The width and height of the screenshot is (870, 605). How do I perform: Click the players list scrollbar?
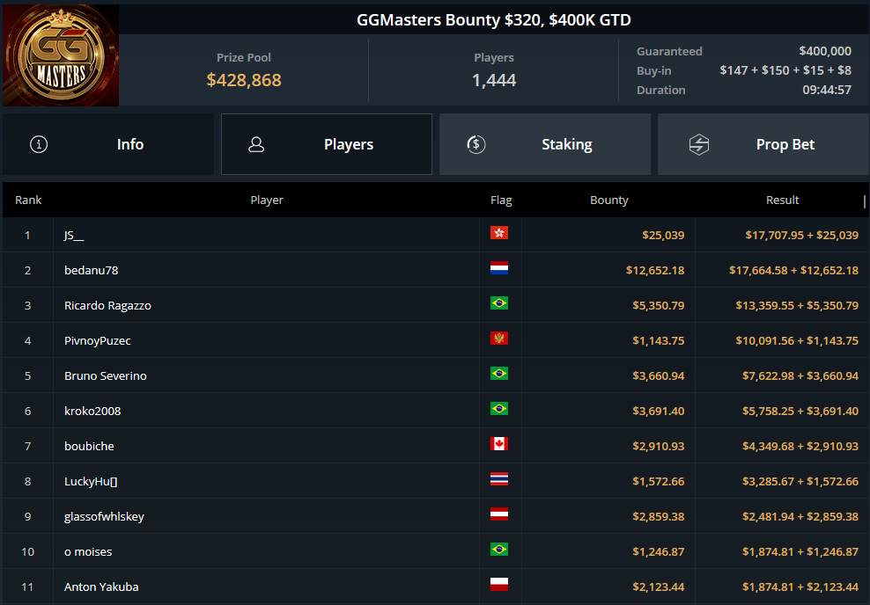point(865,201)
